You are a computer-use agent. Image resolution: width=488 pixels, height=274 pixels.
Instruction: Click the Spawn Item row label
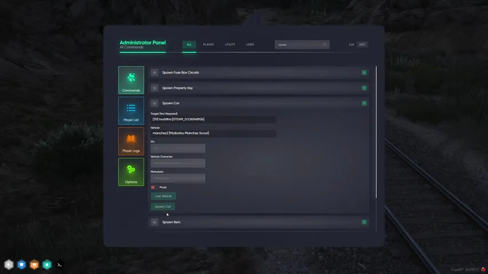[x=171, y=222]
